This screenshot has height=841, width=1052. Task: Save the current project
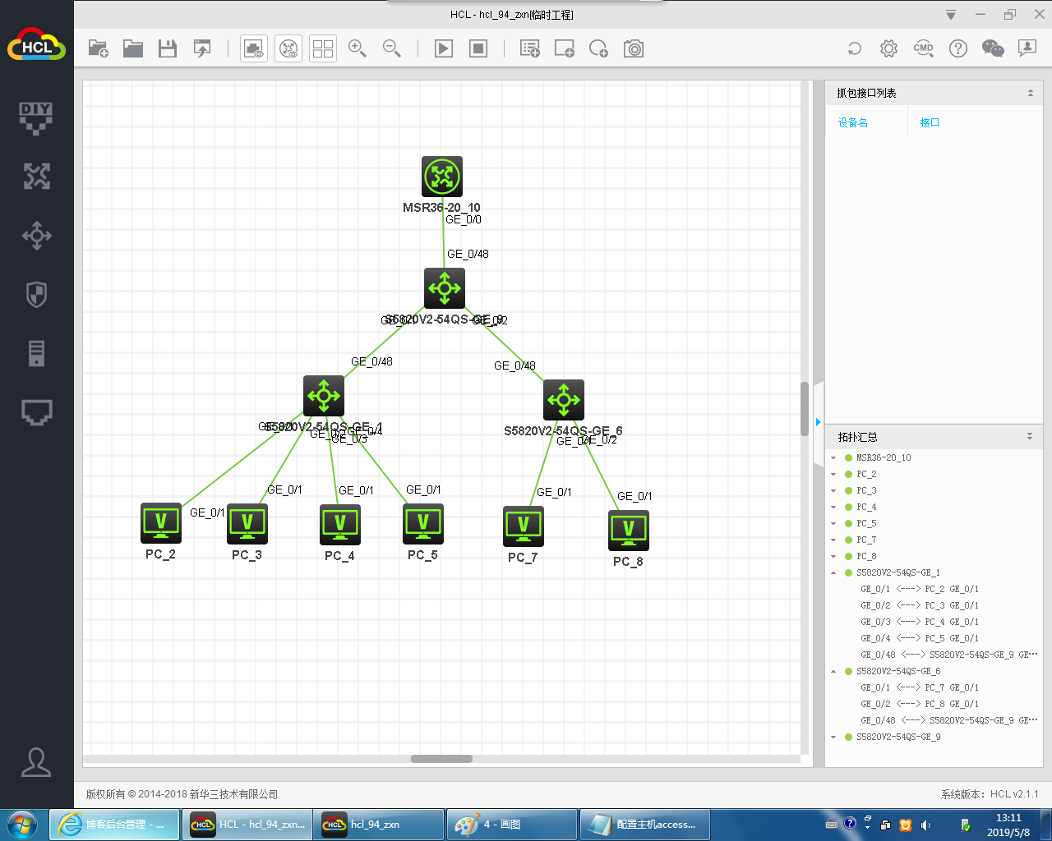[168, 49]
